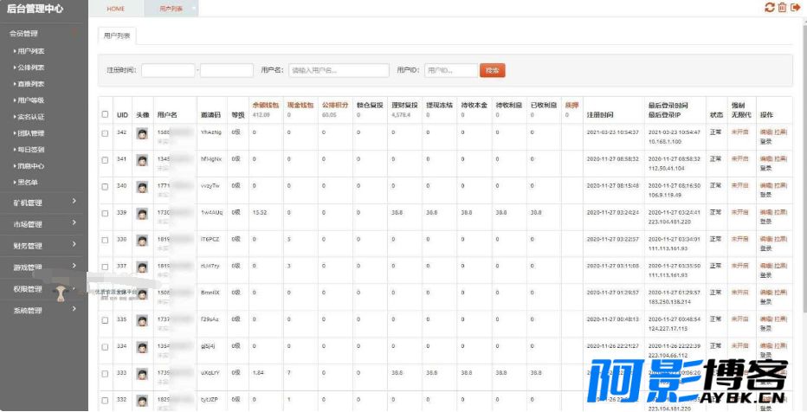Viewport: 807px width, 412px height.
Task: Switch to the HOME tab
Action: coord(116,10)
